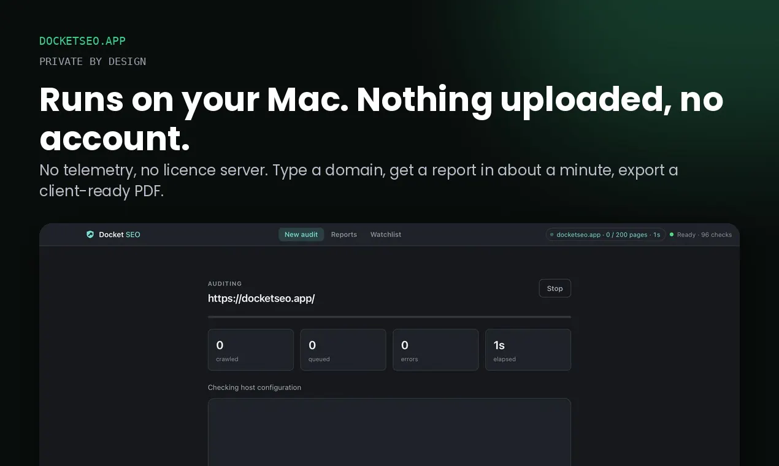This screenshot has width=779, height=466.
Task: Click the AUDITING label
Action: [x=225, y=284]
